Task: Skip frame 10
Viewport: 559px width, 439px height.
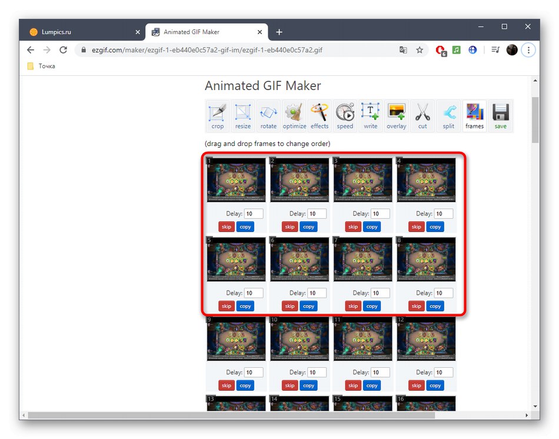Action: 290,385
